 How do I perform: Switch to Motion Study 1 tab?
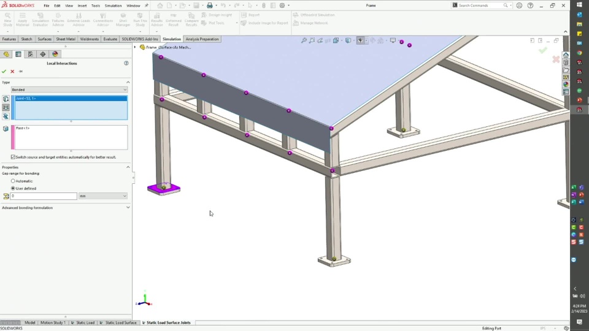pos(53,323)
